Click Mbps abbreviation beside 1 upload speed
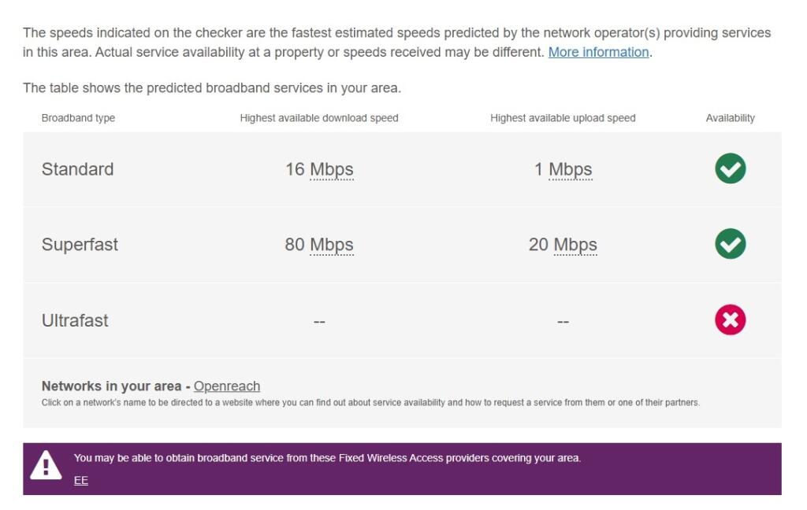Screen dimensions: 807x510 click(x=571, y=169)
